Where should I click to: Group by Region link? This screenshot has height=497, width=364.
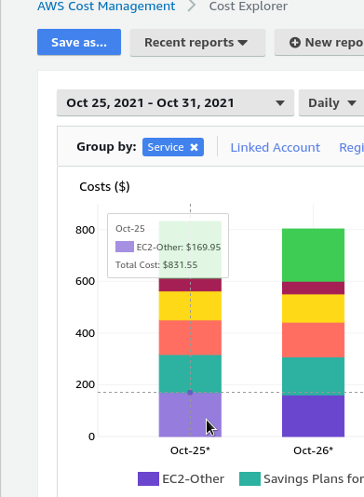pos(351,147)
